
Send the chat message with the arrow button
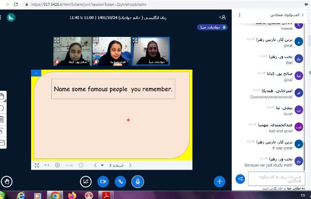(240, 179)
